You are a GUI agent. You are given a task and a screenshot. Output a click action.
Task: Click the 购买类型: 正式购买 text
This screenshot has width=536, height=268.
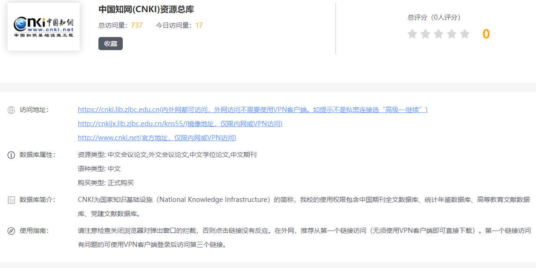coord(105,183)
